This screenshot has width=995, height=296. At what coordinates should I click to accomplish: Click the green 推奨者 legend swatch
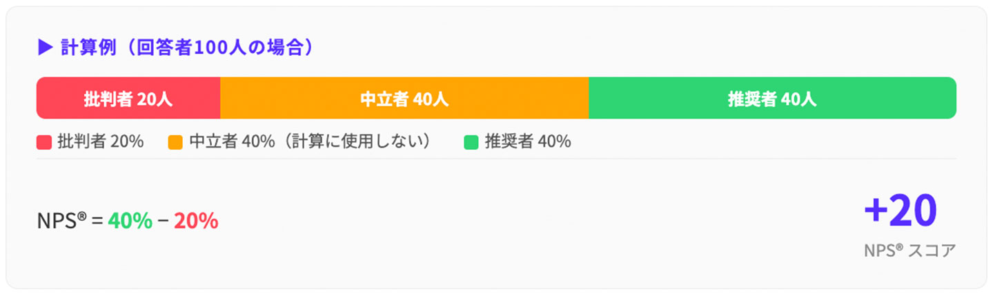tap(471, 142)
